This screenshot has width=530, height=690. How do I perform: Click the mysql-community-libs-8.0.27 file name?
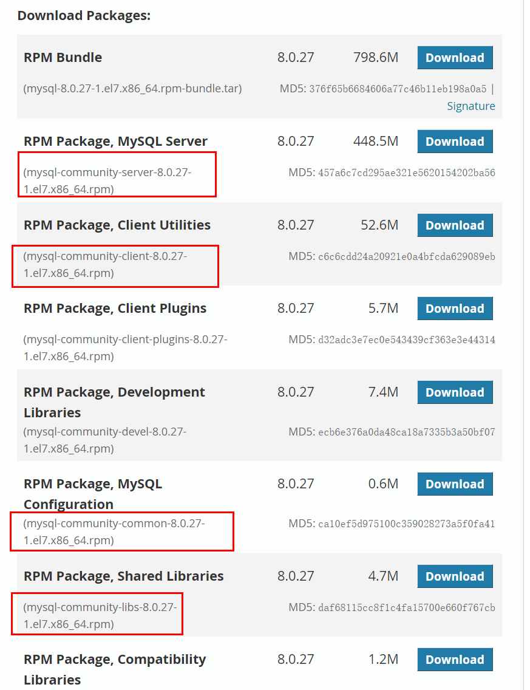click(x=100, y=616)
